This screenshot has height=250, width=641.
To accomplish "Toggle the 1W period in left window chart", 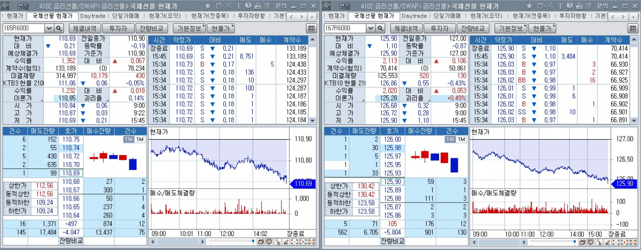I will tap(129, 139).
